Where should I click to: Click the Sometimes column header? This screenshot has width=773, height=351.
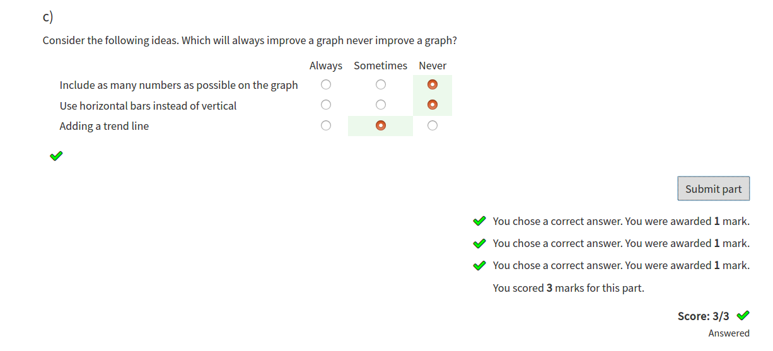click(380, 66)
